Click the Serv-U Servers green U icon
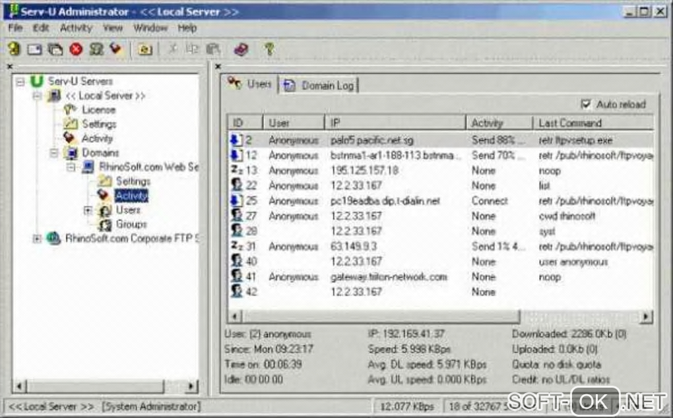This screenshot has height=418, width=673. point(37,81)
